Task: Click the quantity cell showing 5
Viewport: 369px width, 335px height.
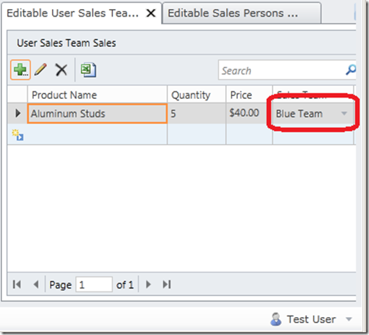Action: coord(196,114)
